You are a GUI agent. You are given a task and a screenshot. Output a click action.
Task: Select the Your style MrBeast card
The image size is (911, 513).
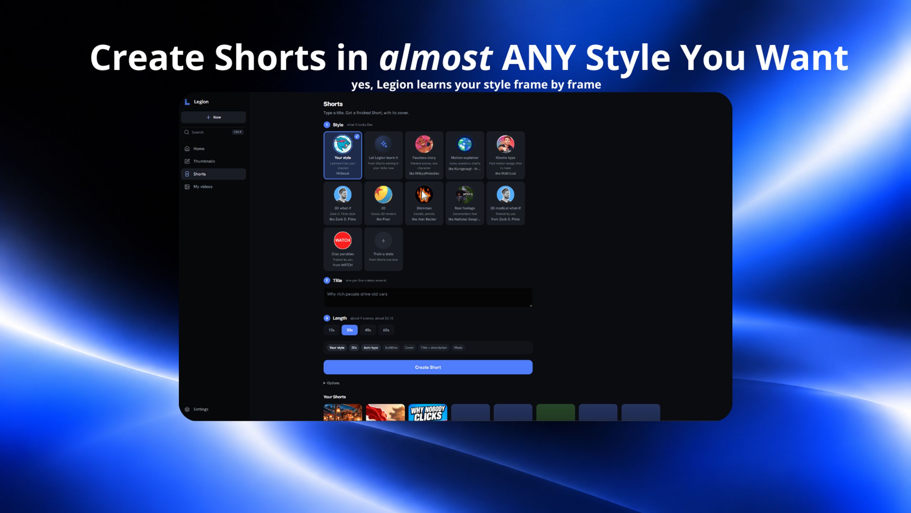(x=342, y=155)
